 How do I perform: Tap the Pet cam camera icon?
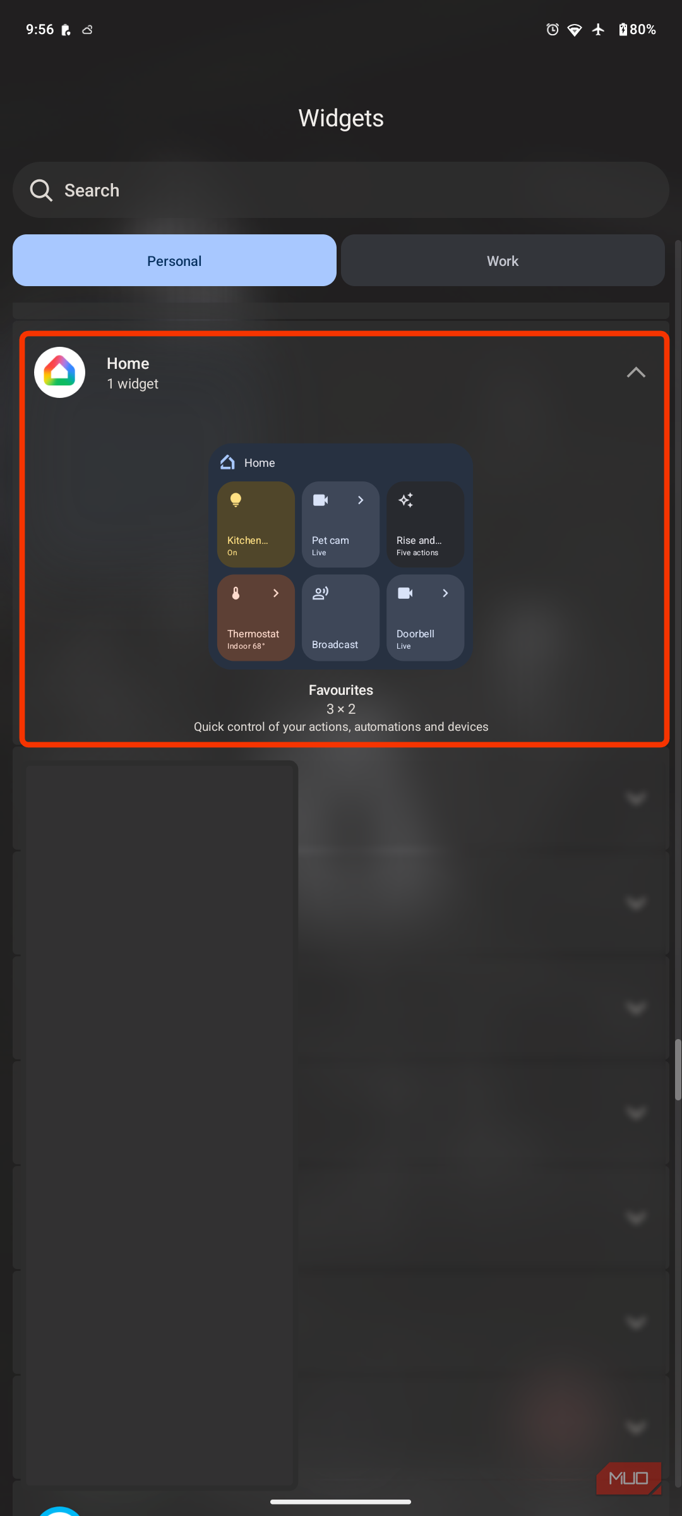[321, 500]
